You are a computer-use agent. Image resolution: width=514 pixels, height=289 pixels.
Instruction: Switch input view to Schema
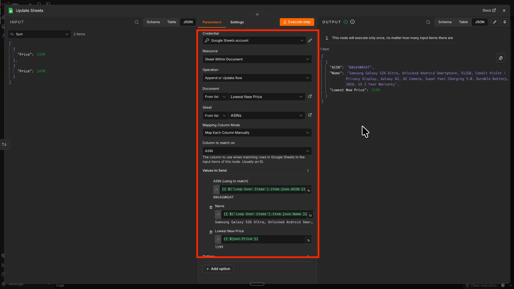[x=153, y=22]
